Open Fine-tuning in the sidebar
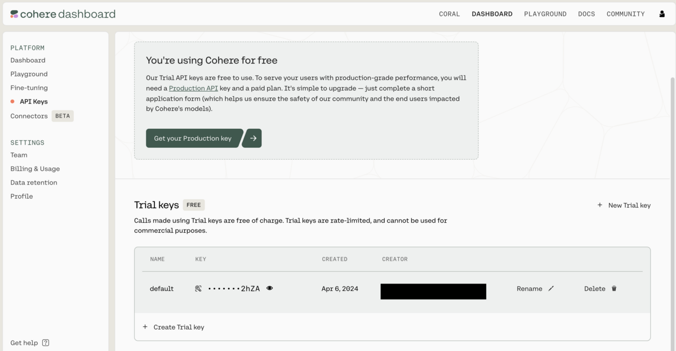The width and height of the screenshot is (676, 351). click(29, 88)
